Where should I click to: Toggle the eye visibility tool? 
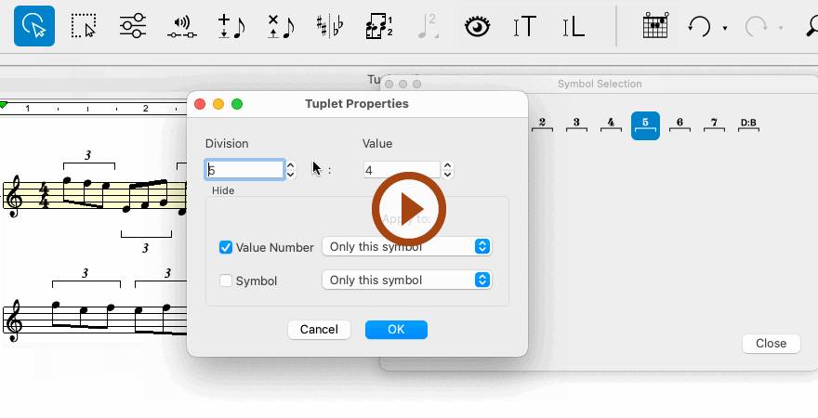478,26
